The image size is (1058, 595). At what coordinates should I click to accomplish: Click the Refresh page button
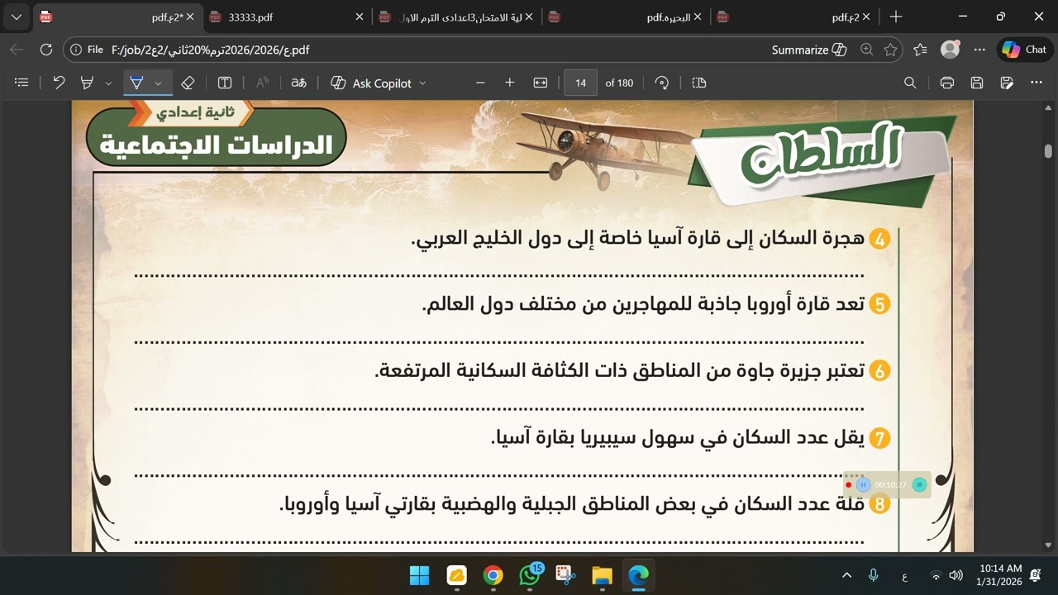pos(46,50)
